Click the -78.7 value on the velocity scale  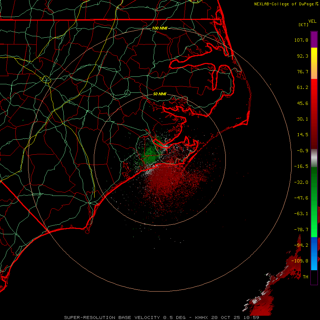(301, 230)
